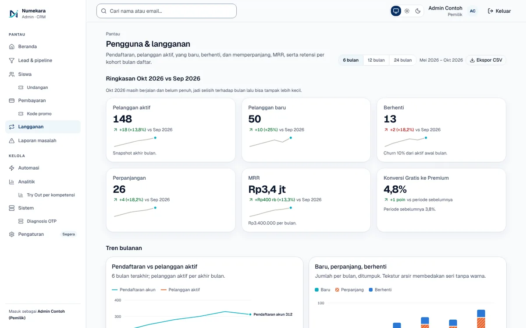This screenshot has width=526, height=328.
Task: Toggle Baru legend series
Action: 323,290
